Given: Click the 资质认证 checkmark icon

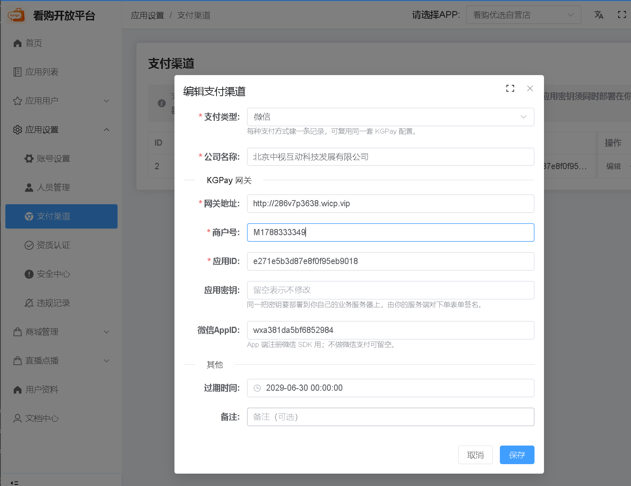Looking at the screenshot, I should tap(29, 245).
